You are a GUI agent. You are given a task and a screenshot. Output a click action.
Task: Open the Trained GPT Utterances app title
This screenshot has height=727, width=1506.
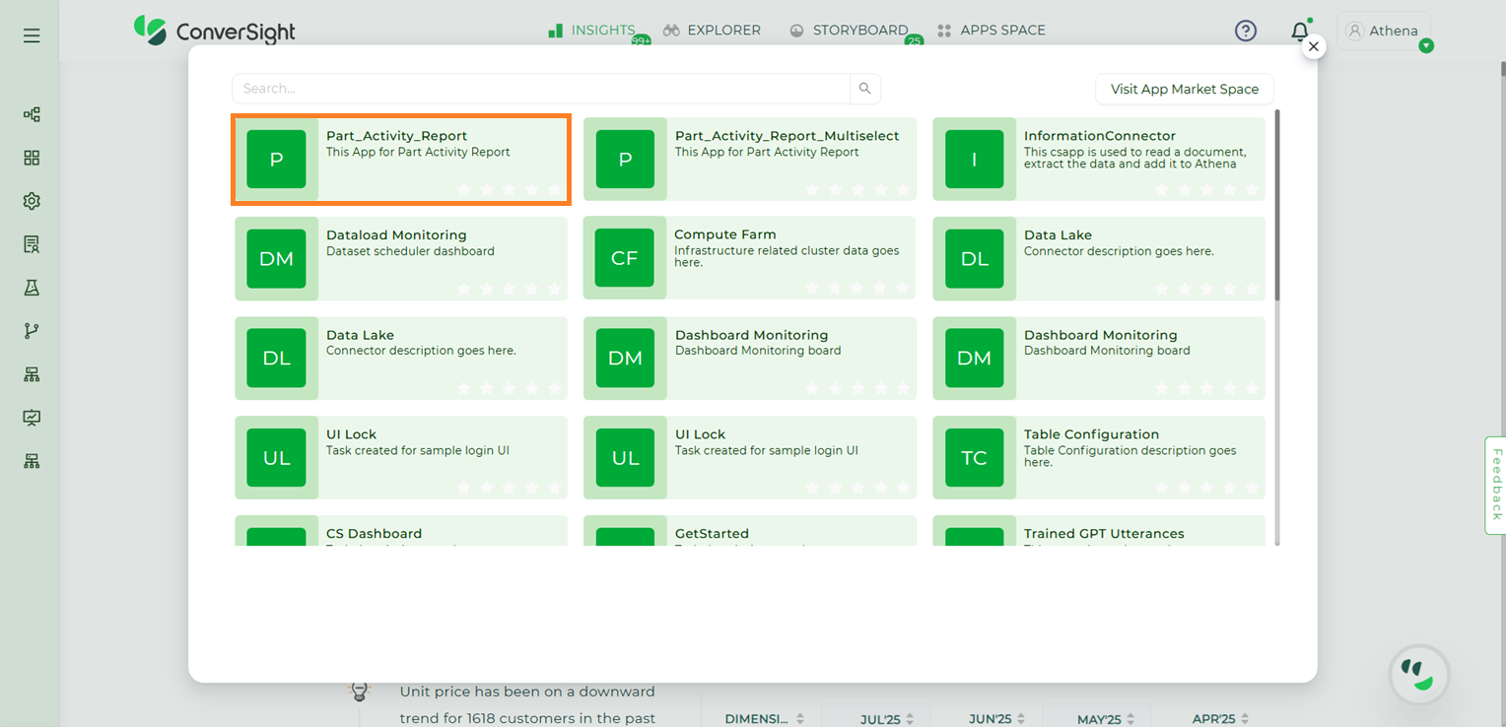[x=1104, y=534]
